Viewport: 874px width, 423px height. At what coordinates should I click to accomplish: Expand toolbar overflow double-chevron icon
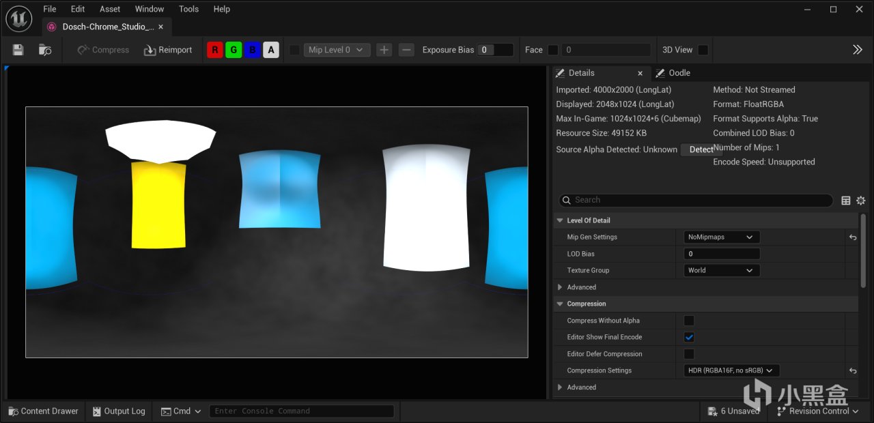click(858, 50)
